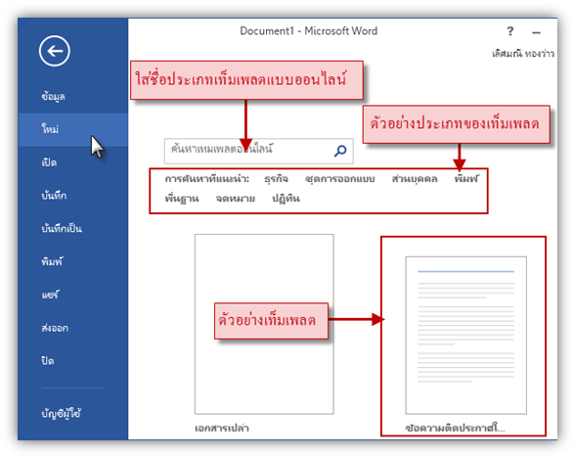The width and height of the screenshot is (572, 457).
Task: Click the back arrow circle icon
Action: tap(55, 51)
